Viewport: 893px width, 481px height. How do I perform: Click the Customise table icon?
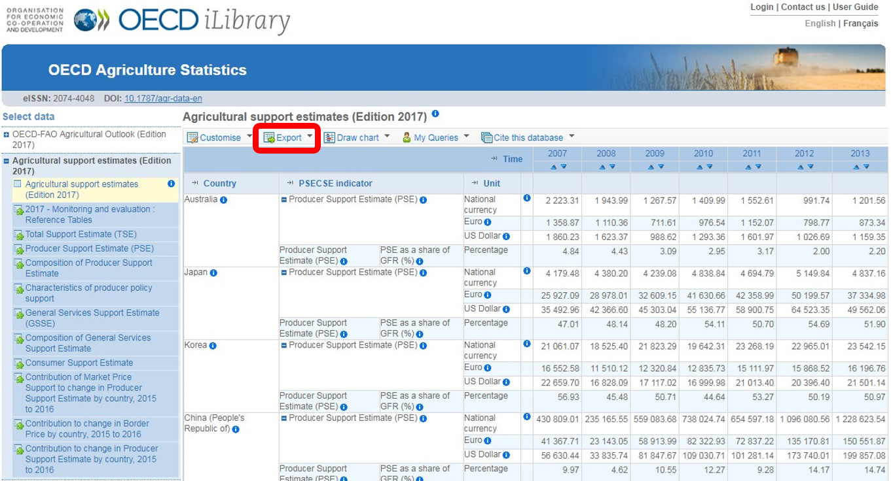click(192, 138)
